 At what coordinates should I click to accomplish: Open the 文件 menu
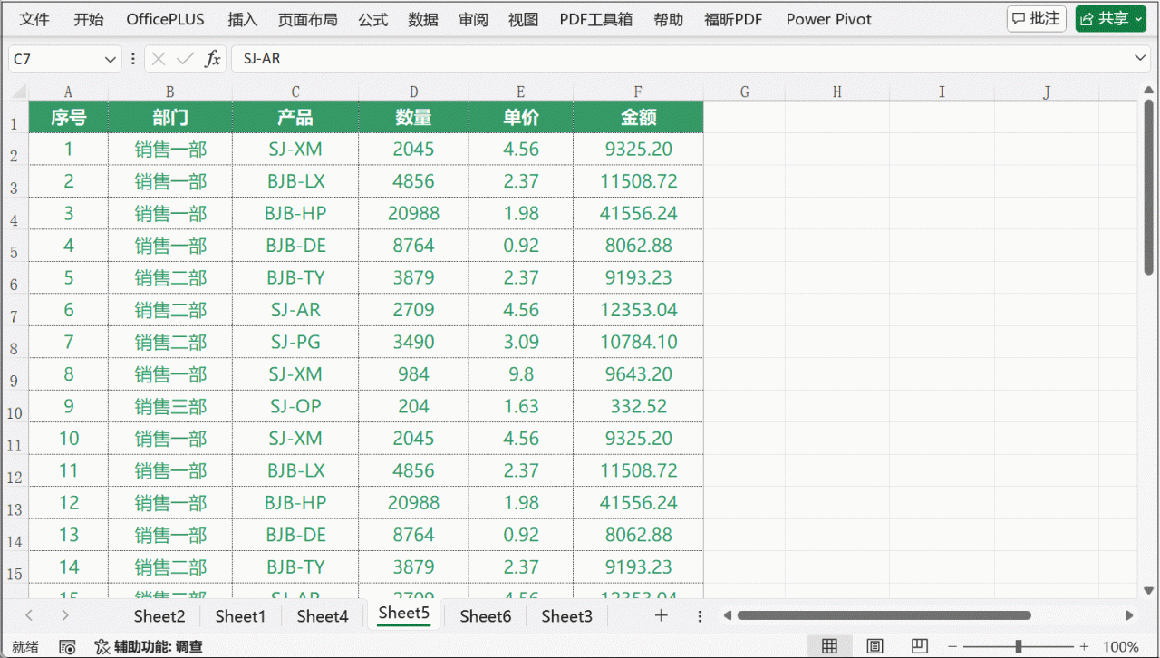tap(34, 19)
